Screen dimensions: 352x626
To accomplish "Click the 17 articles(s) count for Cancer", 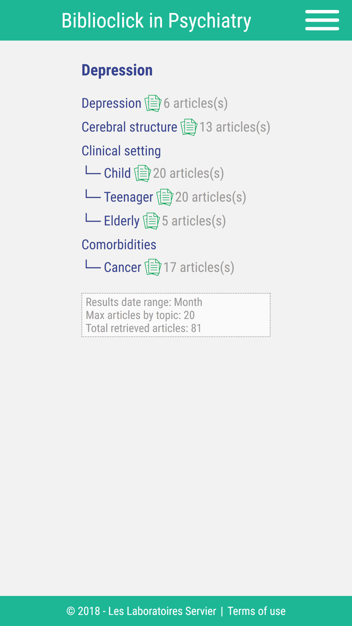I will pos(199,267).
